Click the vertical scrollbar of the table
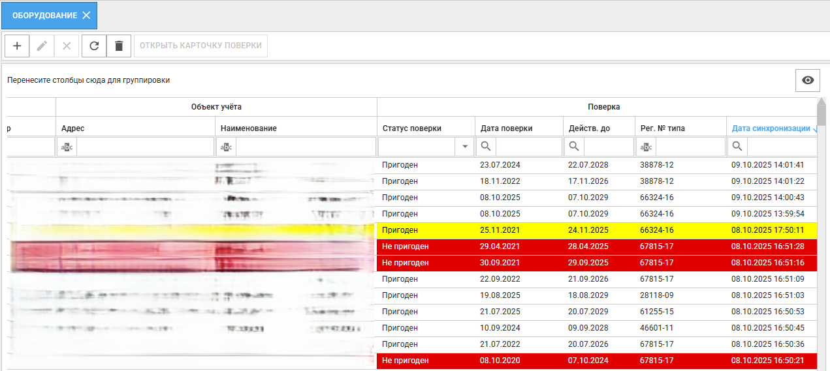 point(821,228)
